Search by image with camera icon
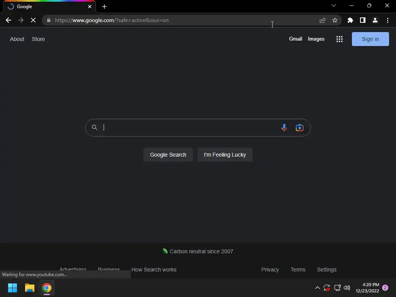Screen dimensions: 396x297 (x=300, y=128)
